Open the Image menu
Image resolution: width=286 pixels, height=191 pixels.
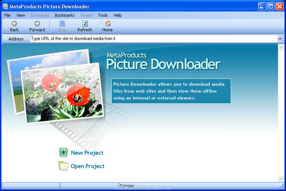click(x=86, y=15)
